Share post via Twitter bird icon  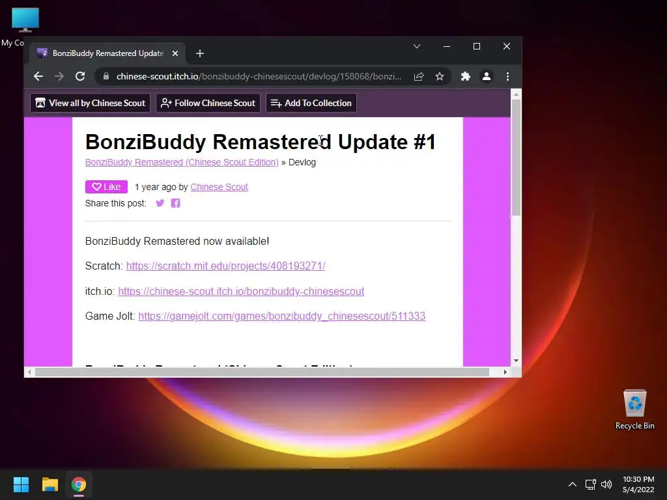tap(160, 203)
